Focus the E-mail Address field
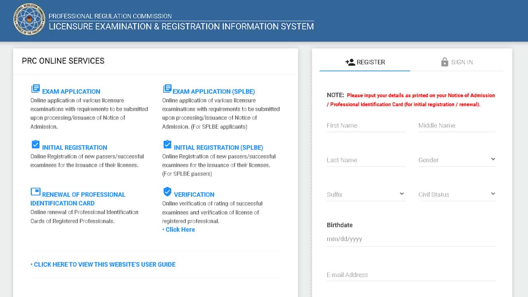Viewport: 528px width, 297px height. (411, 275)
